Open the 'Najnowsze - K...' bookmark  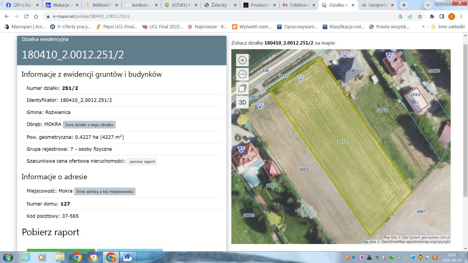coord(208,27)
